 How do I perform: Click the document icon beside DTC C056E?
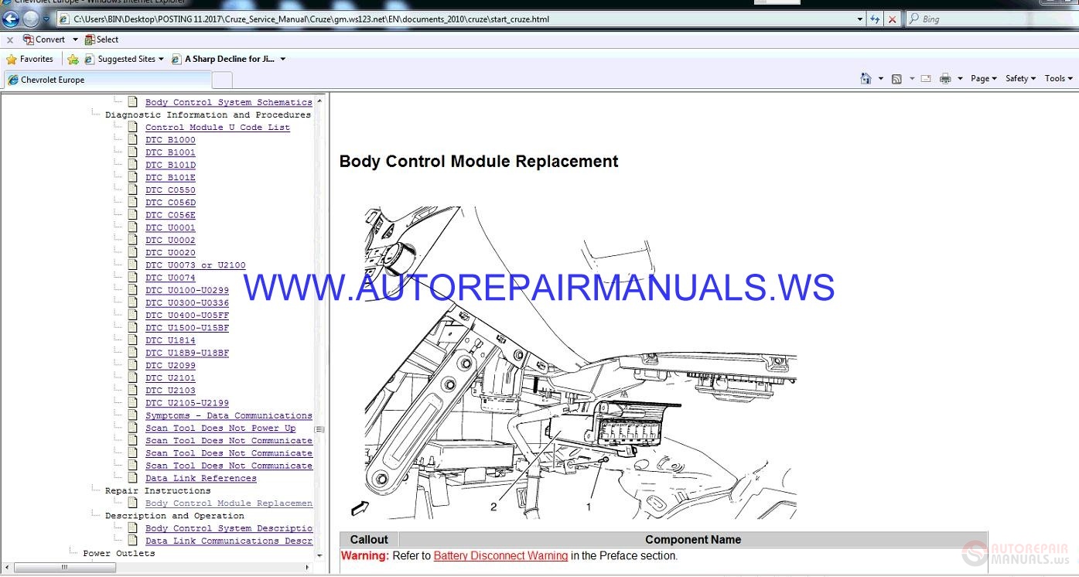[133, 215]
